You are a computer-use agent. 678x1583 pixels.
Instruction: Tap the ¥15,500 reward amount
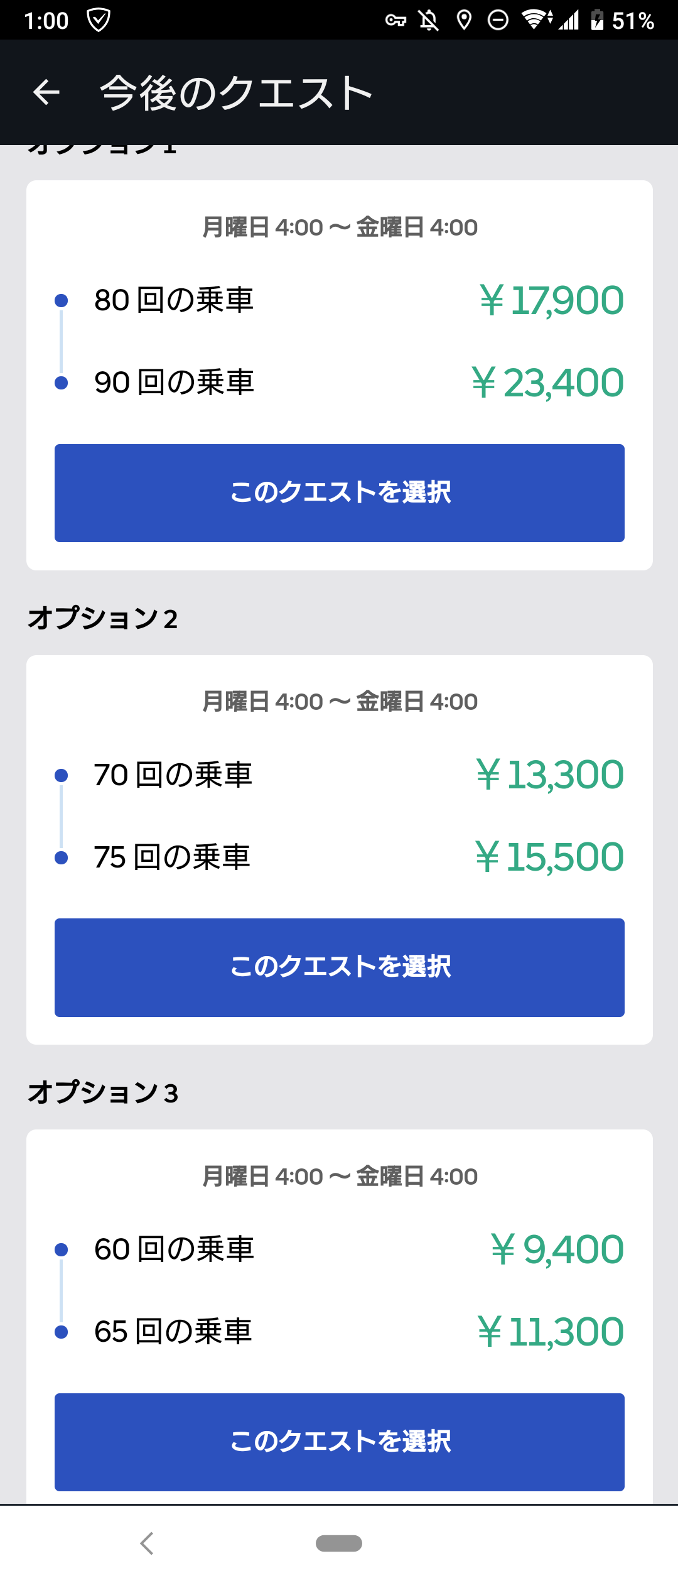click(549, 857)
